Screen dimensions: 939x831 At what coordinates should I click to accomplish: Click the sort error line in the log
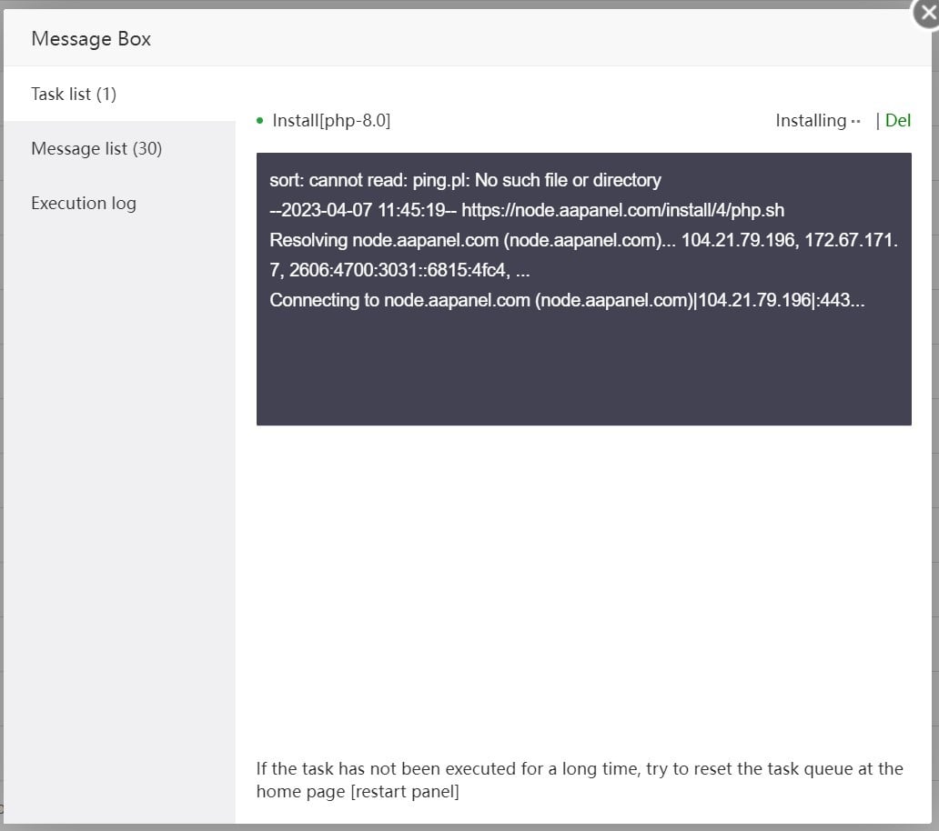465,179
